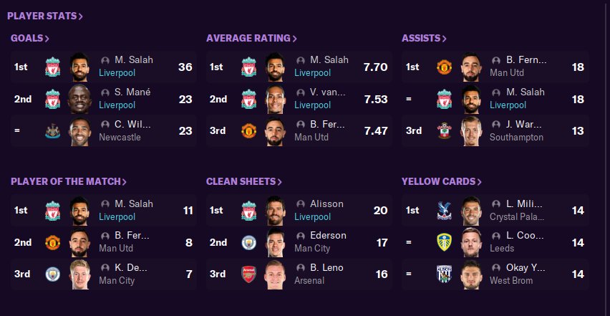Click Southampton club badge in Assists
Viewport: 610px width, 316px height.
click(x=444, y=131)
